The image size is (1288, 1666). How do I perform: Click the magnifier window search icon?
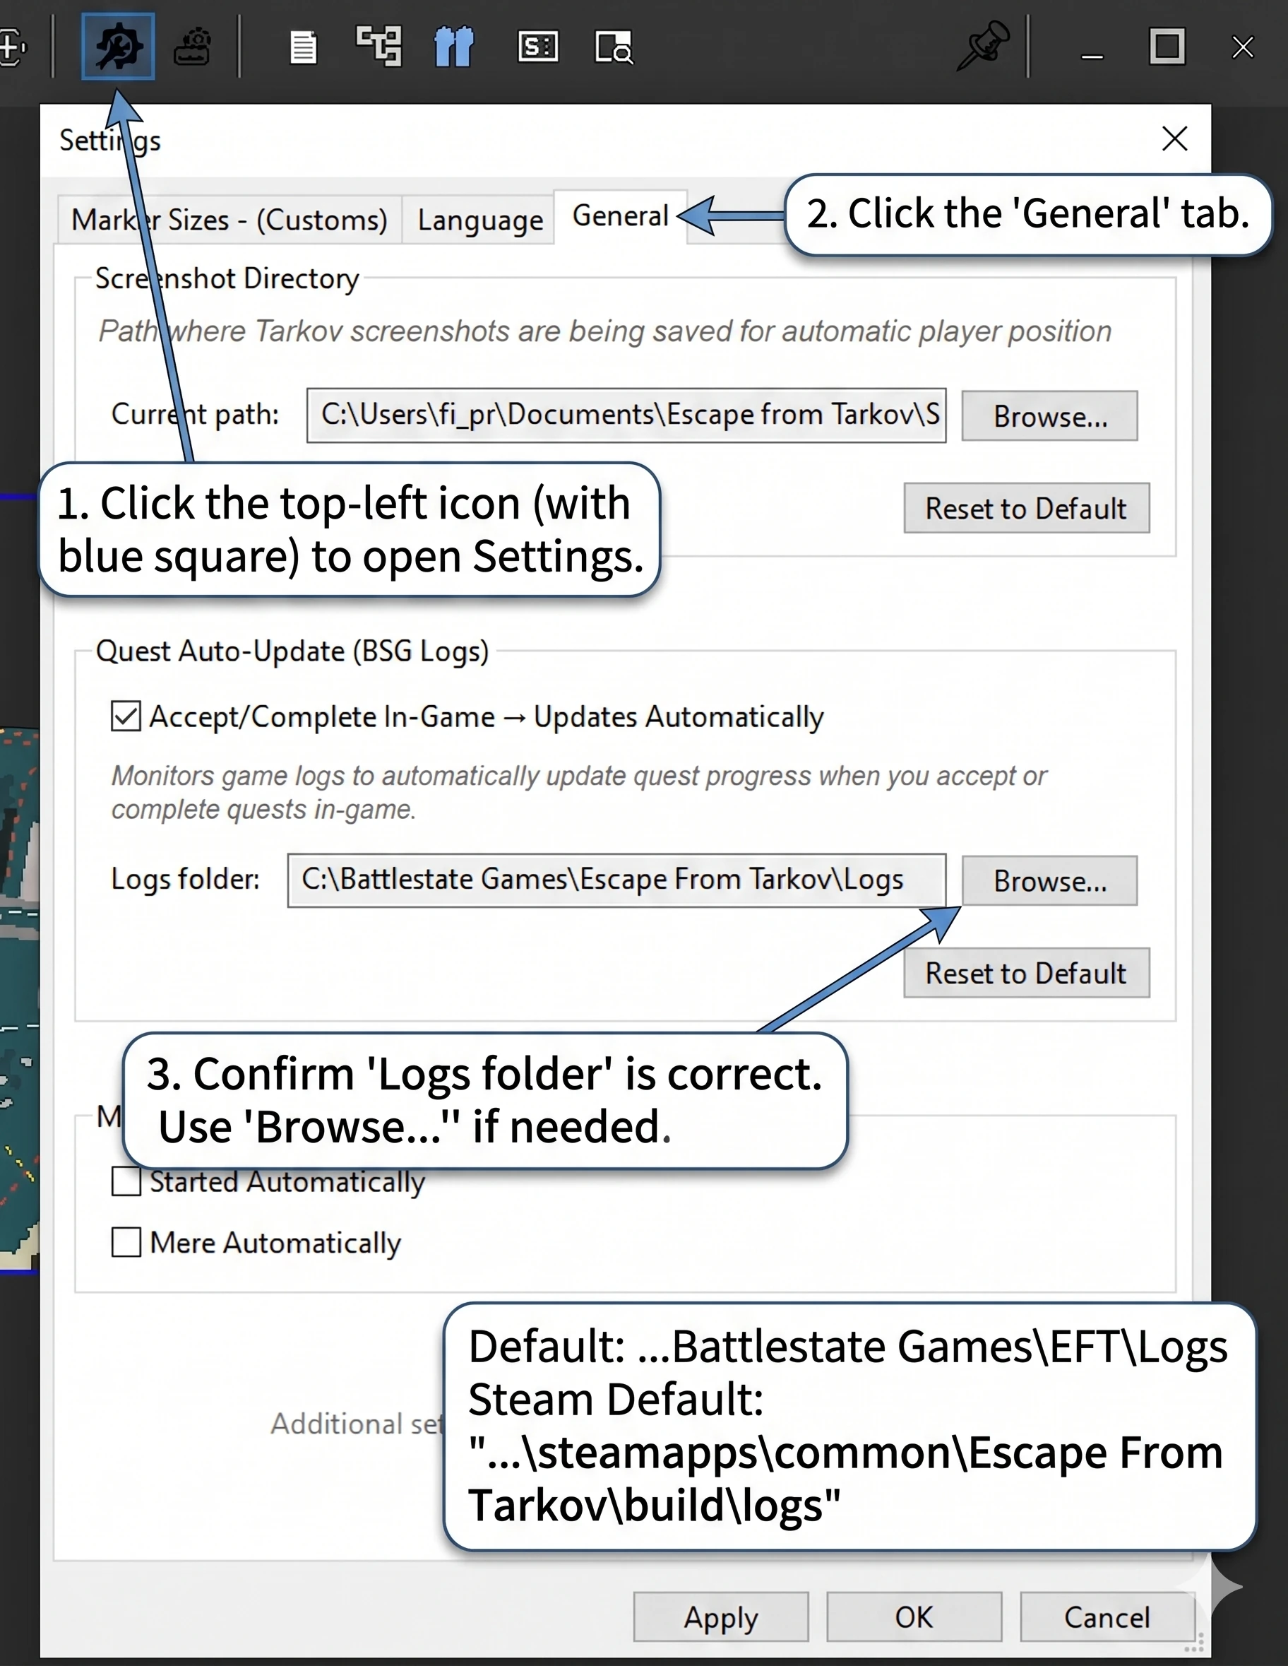[613, 47]
